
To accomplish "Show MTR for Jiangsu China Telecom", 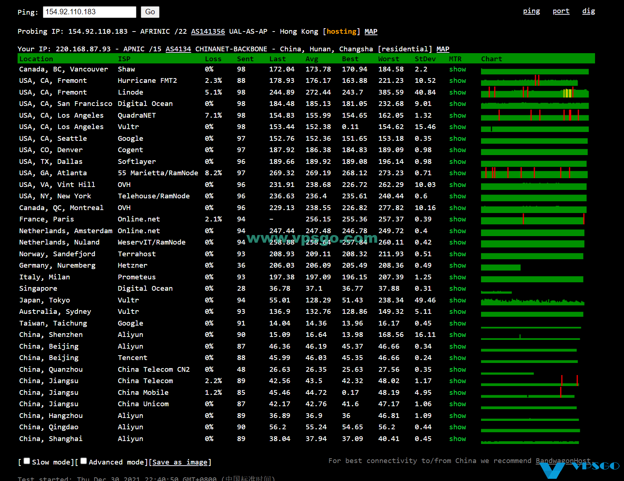I will 458,381.
